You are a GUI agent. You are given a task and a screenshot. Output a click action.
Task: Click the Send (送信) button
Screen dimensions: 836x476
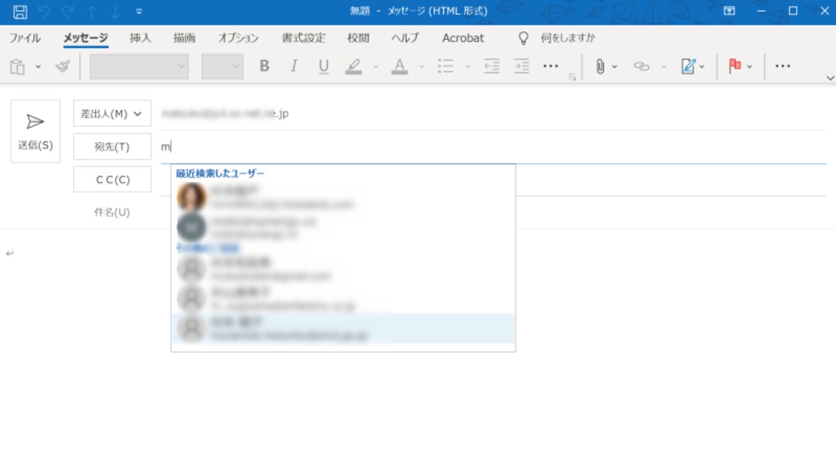click(x=36, y=132)
